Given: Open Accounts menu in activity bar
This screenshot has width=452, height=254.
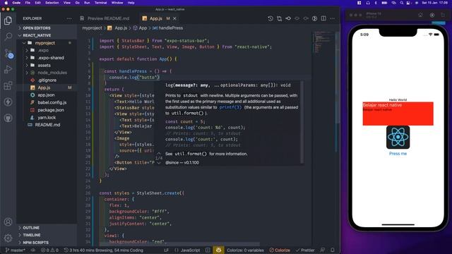Looking at the screenshot, I should (x=8, y=222).
